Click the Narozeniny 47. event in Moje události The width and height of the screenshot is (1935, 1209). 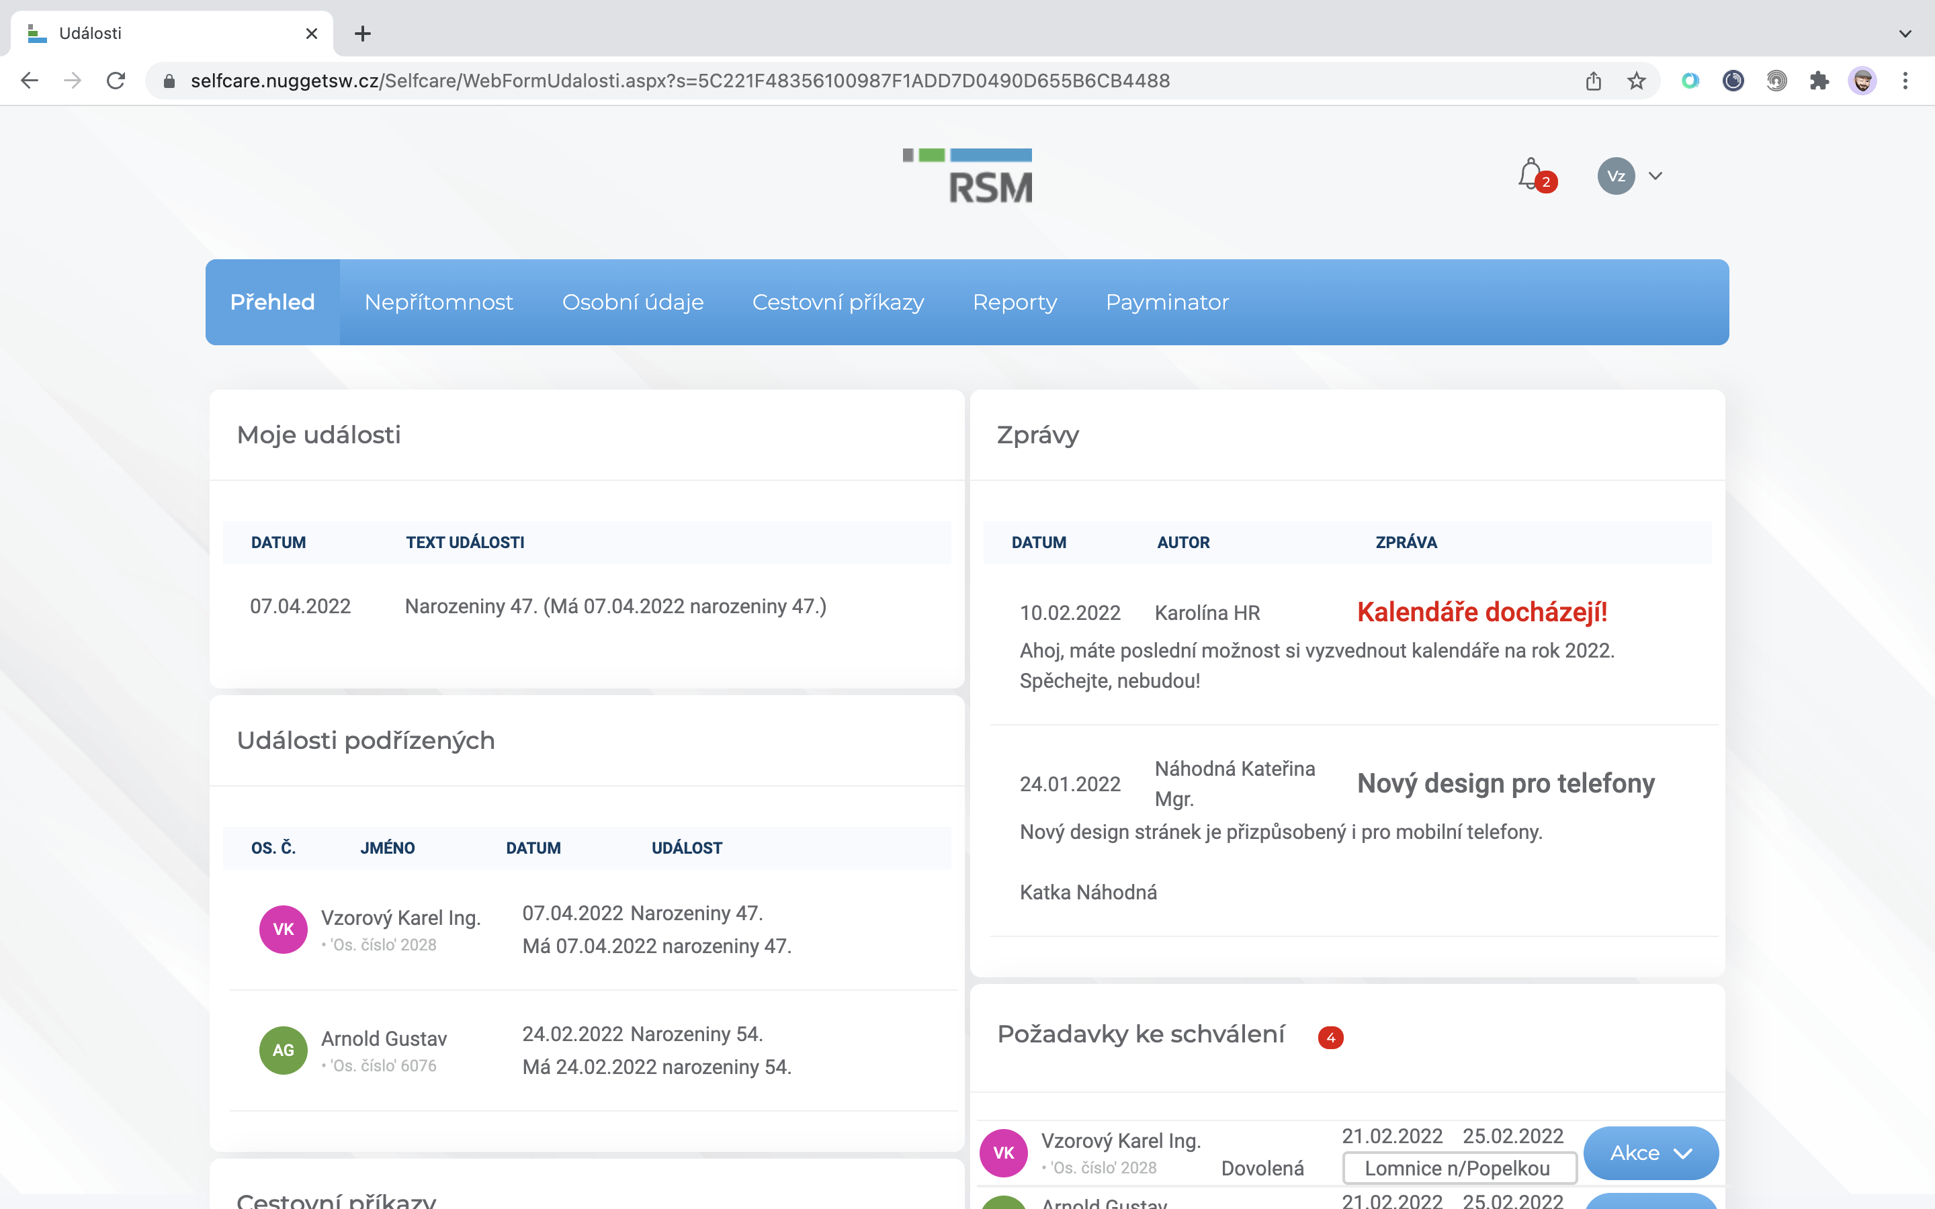[615, 606]
